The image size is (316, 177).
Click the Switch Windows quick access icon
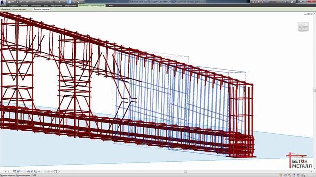click(78, 2)
